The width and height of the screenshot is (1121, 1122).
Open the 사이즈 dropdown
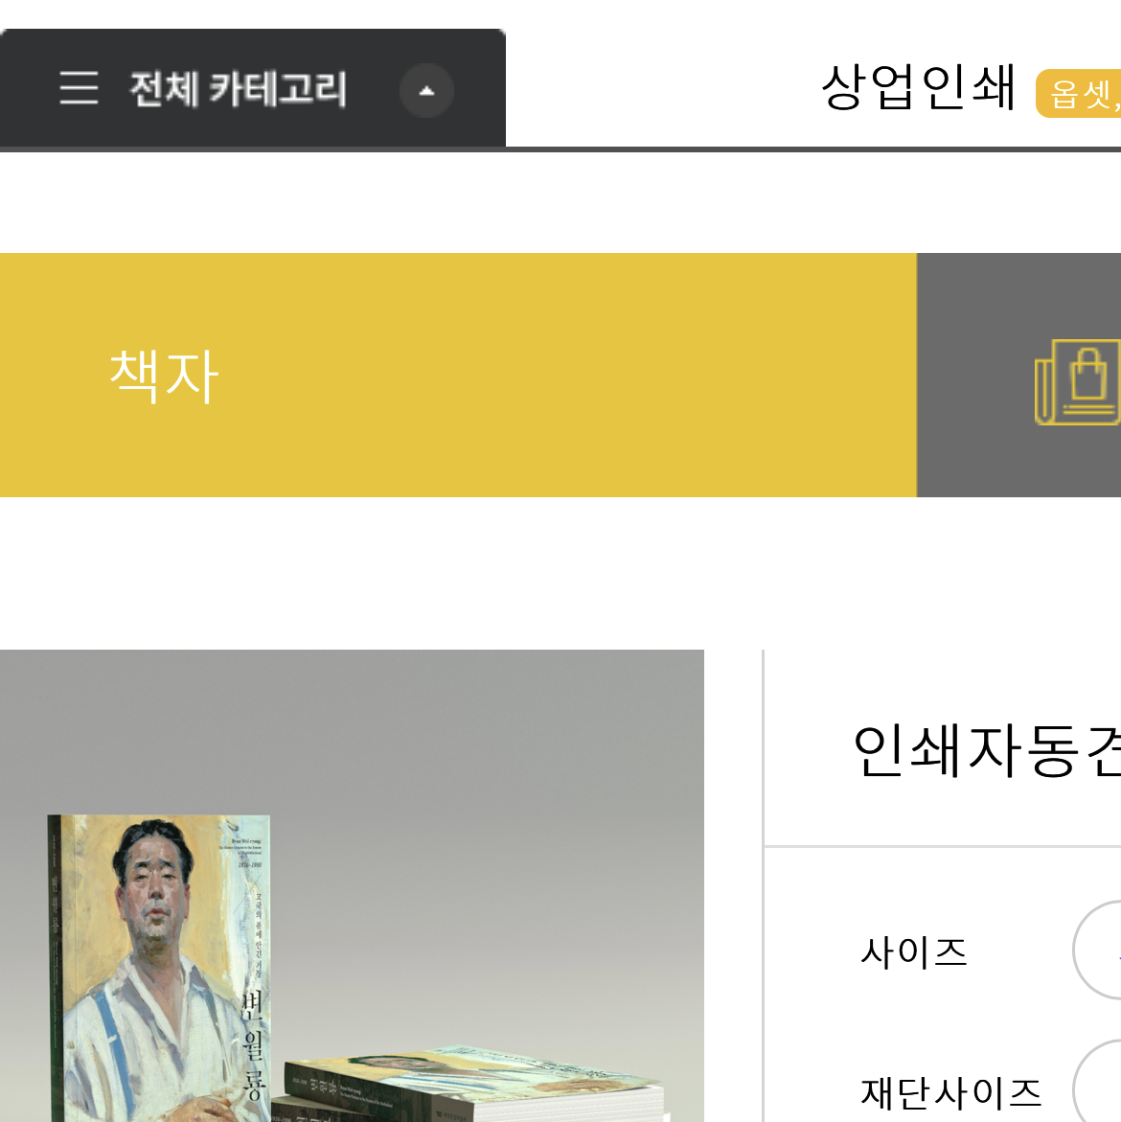(x=1097, y=950)
